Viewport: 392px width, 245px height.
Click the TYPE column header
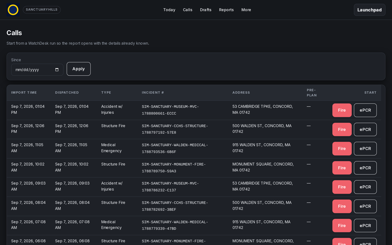coord(106,93)
